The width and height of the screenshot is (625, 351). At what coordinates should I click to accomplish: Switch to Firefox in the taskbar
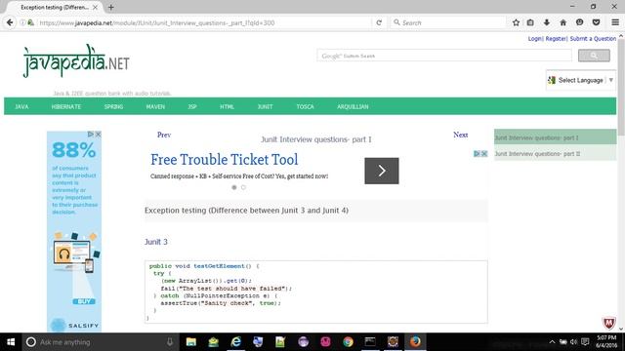point(415,342)
